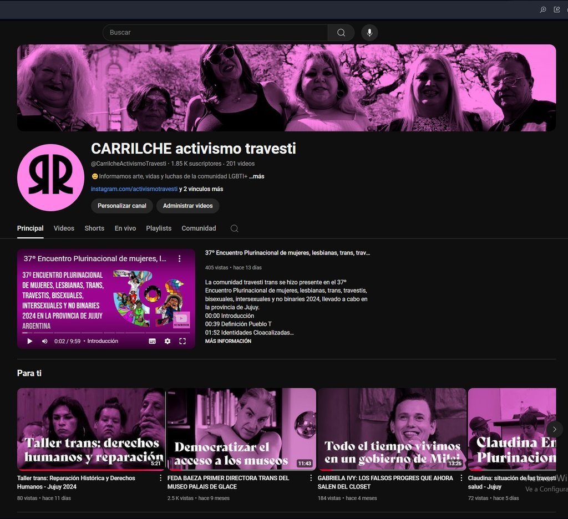Click '00:00 Introducción' timestamp
Screen dimensions: 568x519
click(230, 316)
